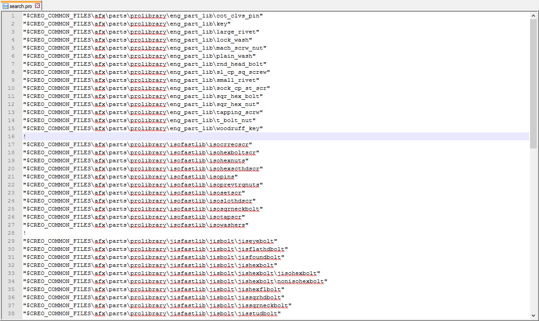The height and width of the screenshot is (321, 539).
Task: Click the save-state icon on search.pro tab
Action: click(x=5, y=6)
